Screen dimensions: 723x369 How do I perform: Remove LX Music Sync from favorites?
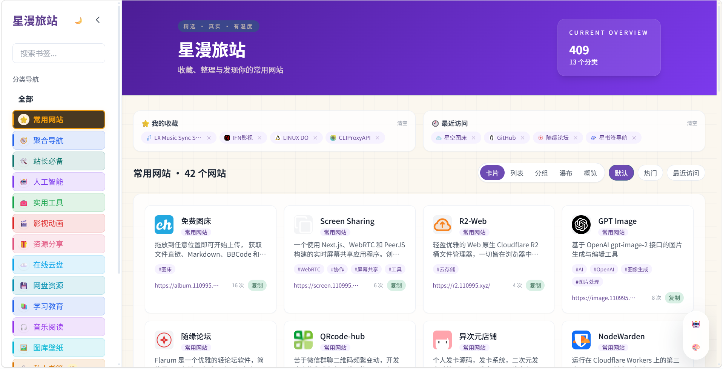209,138
